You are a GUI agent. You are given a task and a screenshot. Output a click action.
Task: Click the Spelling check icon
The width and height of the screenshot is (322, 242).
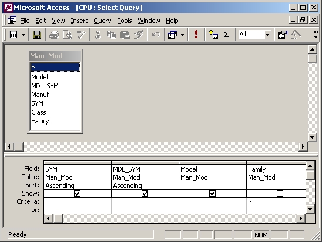81,35
